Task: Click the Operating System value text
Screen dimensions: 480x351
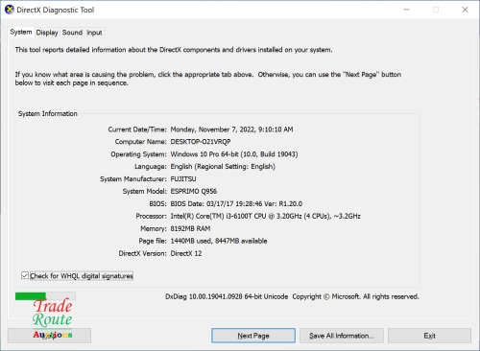Action: 234,154
